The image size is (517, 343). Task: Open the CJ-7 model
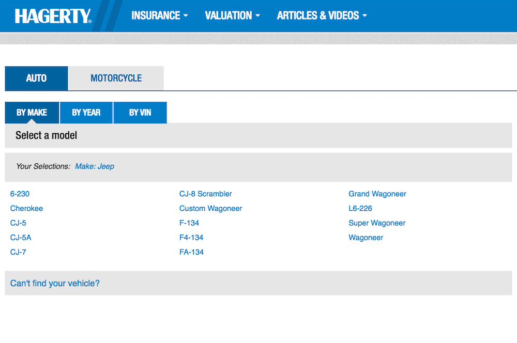[x=18, y=252]
